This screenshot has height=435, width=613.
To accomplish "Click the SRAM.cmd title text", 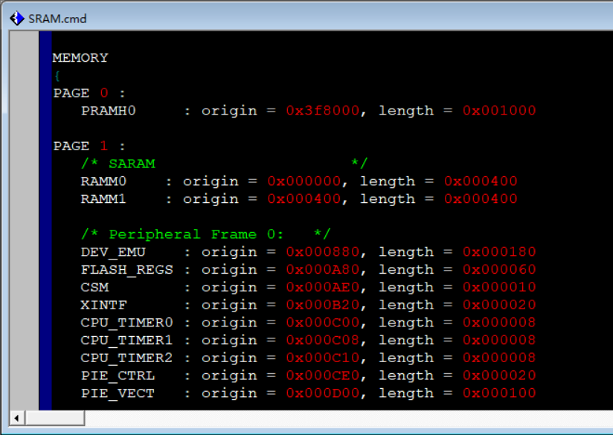I will coord(57,19).
